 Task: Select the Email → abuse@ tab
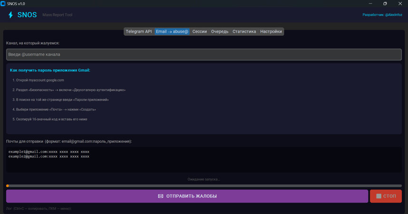tap(172, 31)
